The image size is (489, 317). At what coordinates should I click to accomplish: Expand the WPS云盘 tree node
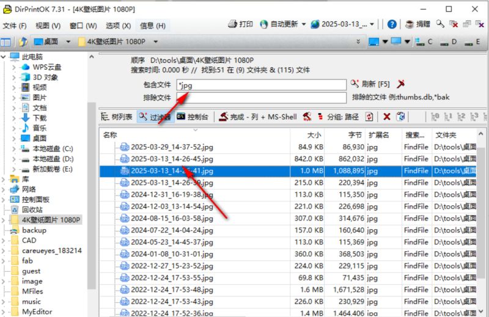click(x=13, y=67)
